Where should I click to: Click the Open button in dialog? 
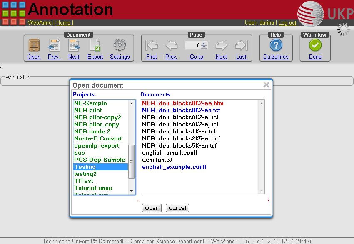pyautogui.click(x=152, y=208)
